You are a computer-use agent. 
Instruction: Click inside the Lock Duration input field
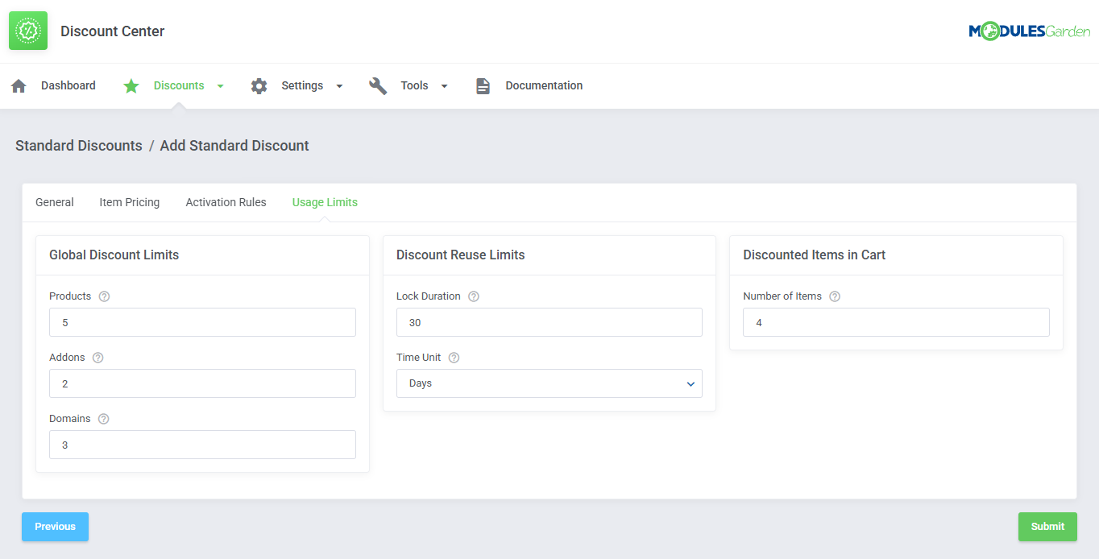coord(549,322)
